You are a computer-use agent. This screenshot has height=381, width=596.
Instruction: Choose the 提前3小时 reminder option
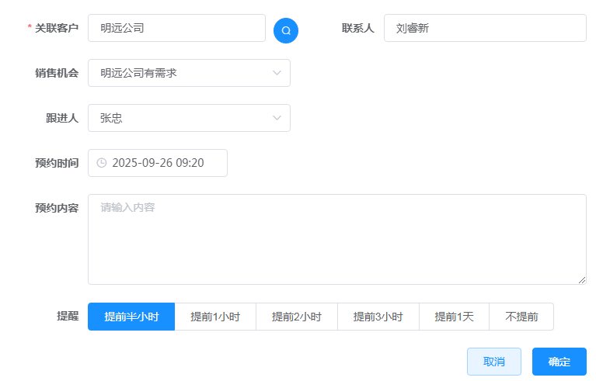pos(378,317)
